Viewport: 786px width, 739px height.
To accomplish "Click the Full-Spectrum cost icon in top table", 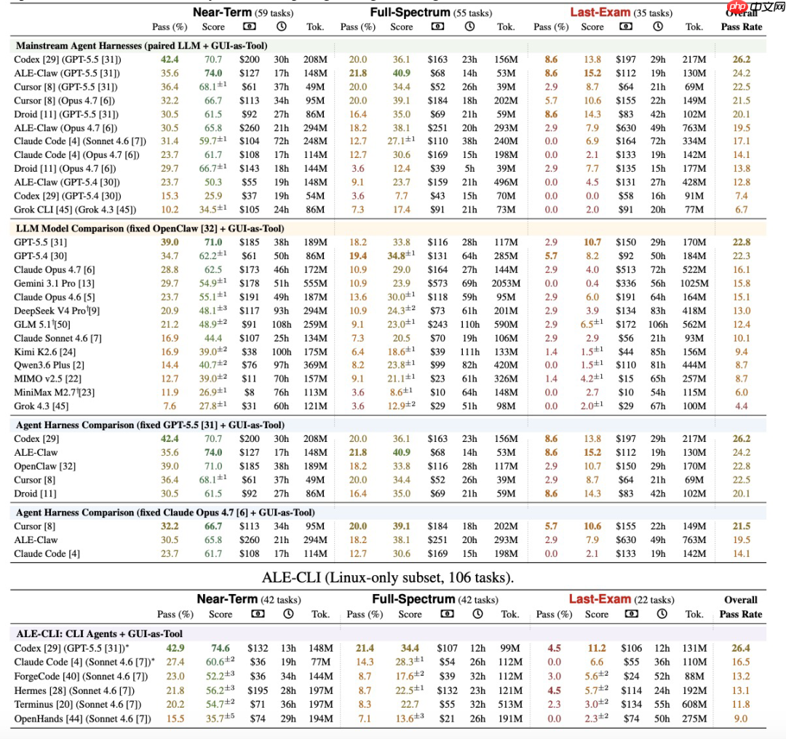I will (437, 26).
